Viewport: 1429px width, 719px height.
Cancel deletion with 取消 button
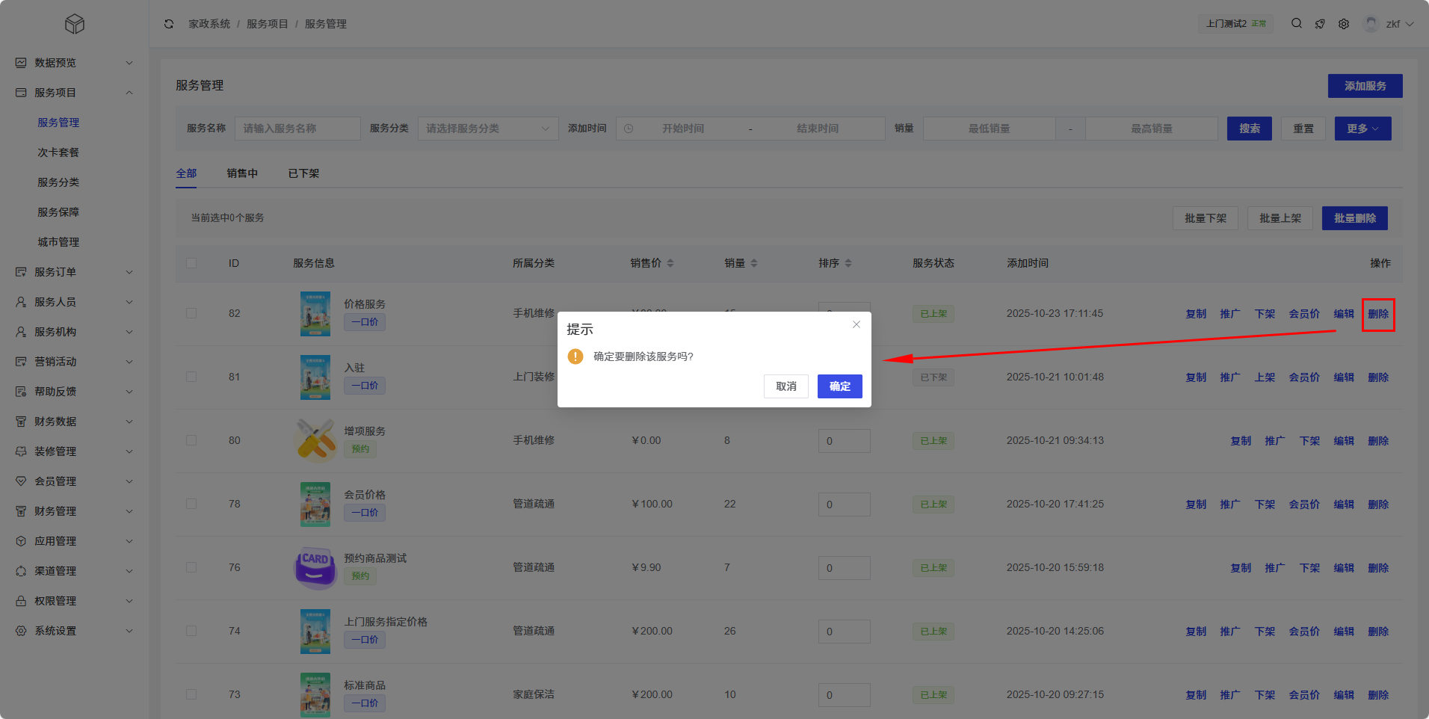click(x=786, y=386)
